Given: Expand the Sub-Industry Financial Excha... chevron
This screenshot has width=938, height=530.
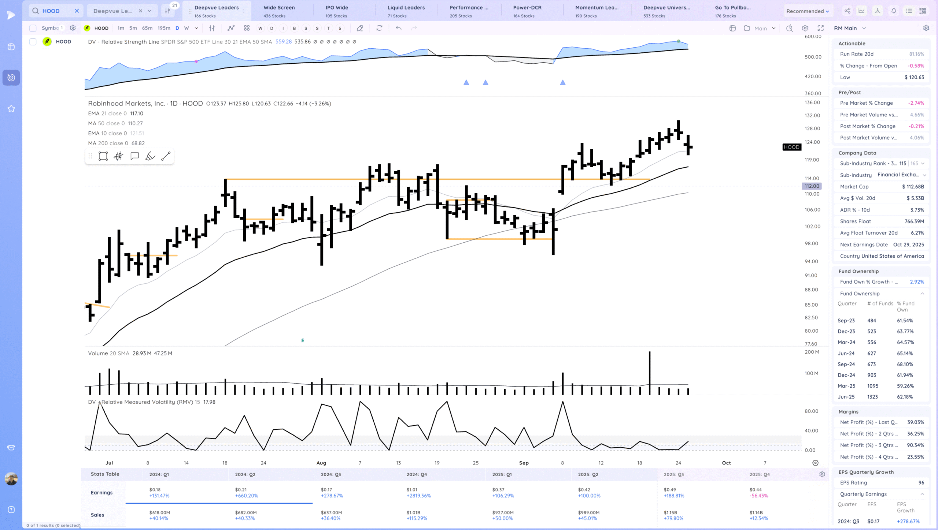Looking at the screenshot, I should 924,175.
